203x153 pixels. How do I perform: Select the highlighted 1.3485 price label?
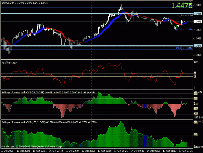[198, 14]
